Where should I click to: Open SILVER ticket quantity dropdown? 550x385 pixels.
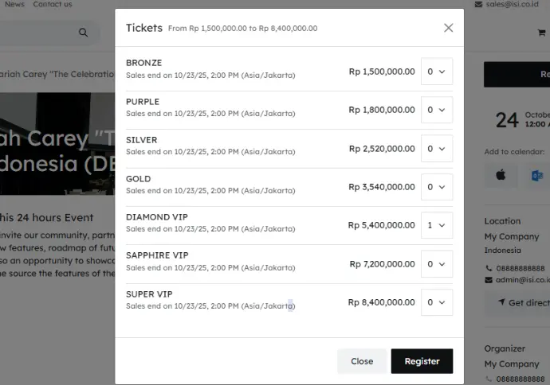pos(436,149)
